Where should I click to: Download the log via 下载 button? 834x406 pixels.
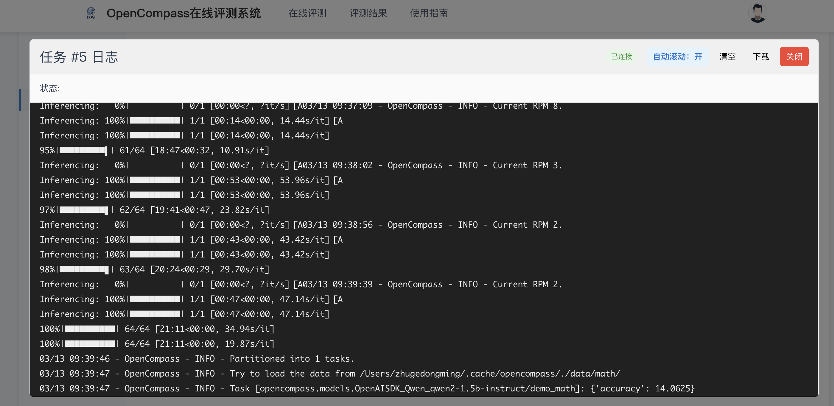tap(761, 57)
